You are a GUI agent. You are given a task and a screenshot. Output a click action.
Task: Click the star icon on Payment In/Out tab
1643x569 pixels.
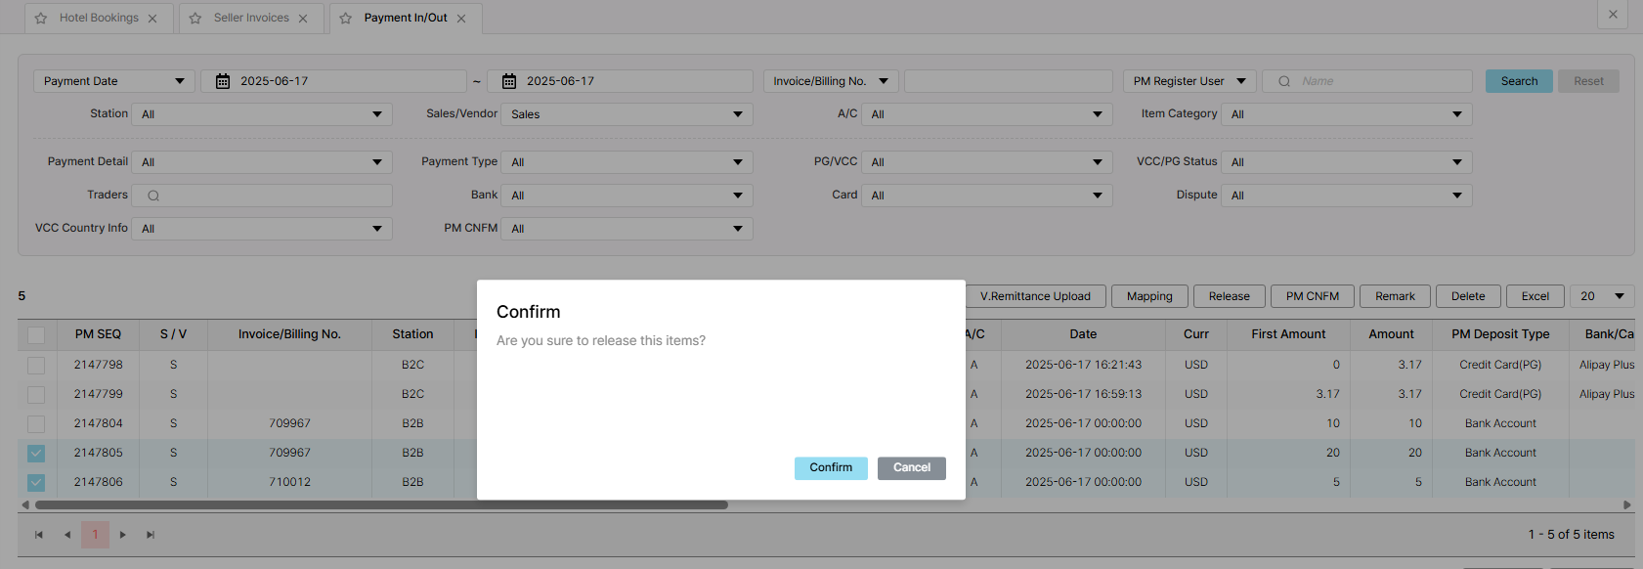point(346,19)
